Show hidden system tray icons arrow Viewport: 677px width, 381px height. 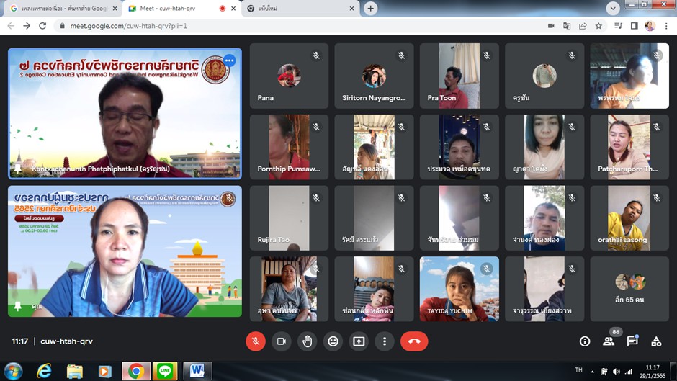[x=592, y=372]
